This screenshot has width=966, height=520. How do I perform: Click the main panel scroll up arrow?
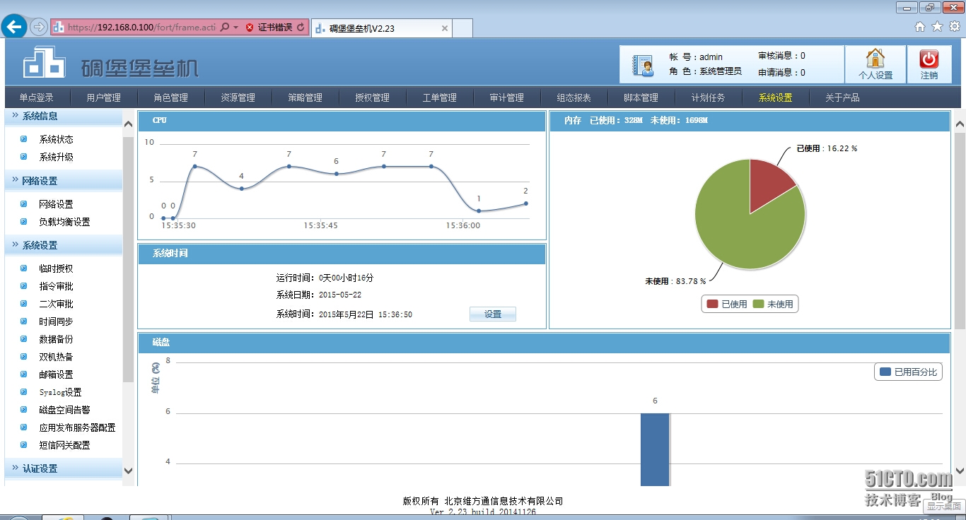point(960,124)
